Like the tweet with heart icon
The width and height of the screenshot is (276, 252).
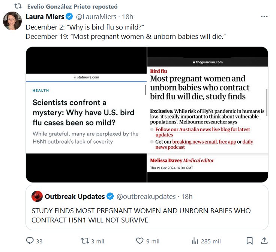[139, 241]
